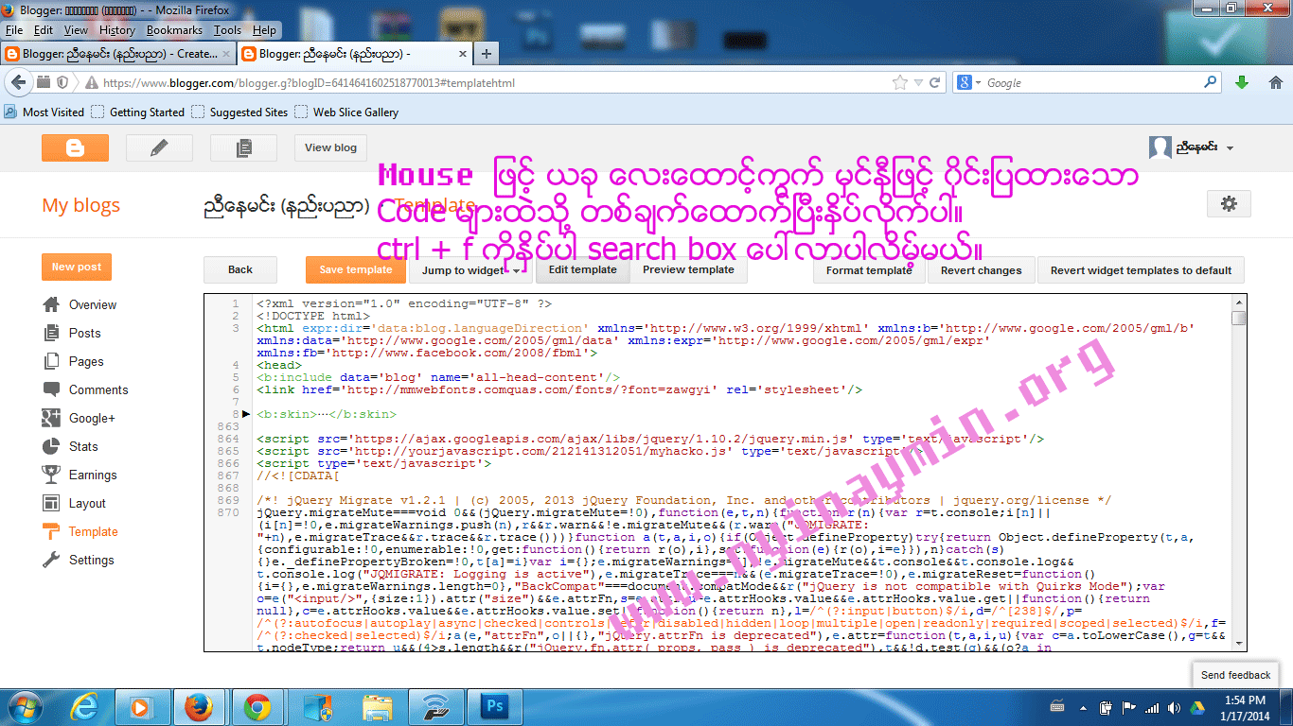Click the Firefox home button
This screenshot has height=726, width=1293.
click(x=1275, y=83)
